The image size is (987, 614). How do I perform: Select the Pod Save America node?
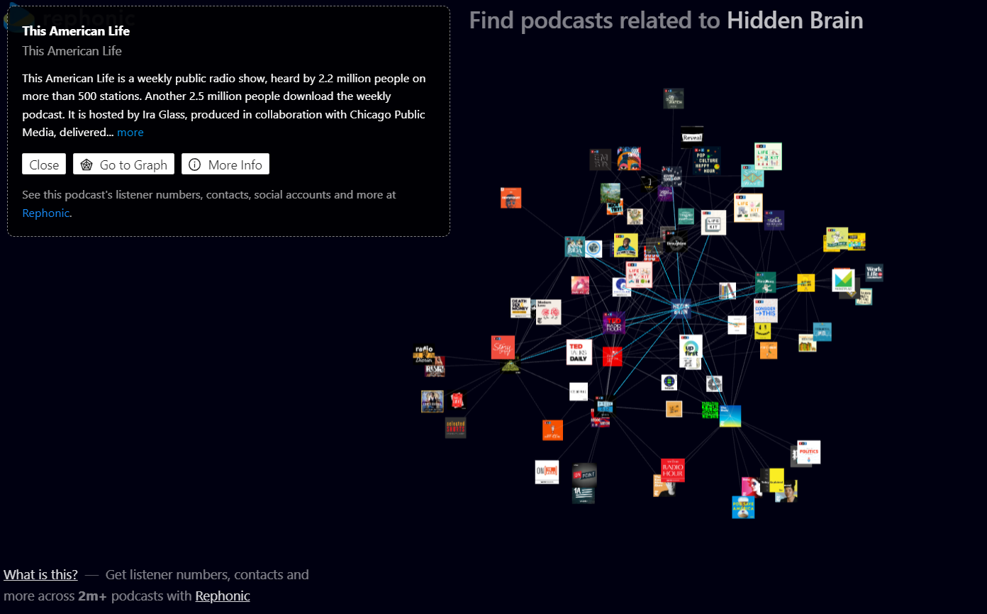pos(743,507)
